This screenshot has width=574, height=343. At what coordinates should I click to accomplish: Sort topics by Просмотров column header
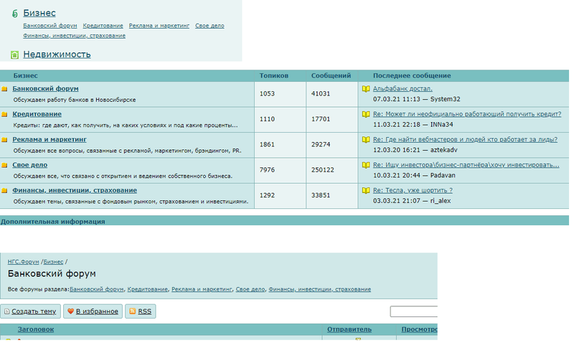[418, 329]
